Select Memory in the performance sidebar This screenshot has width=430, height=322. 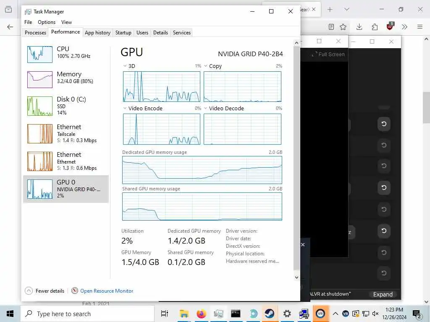(66, 79)
